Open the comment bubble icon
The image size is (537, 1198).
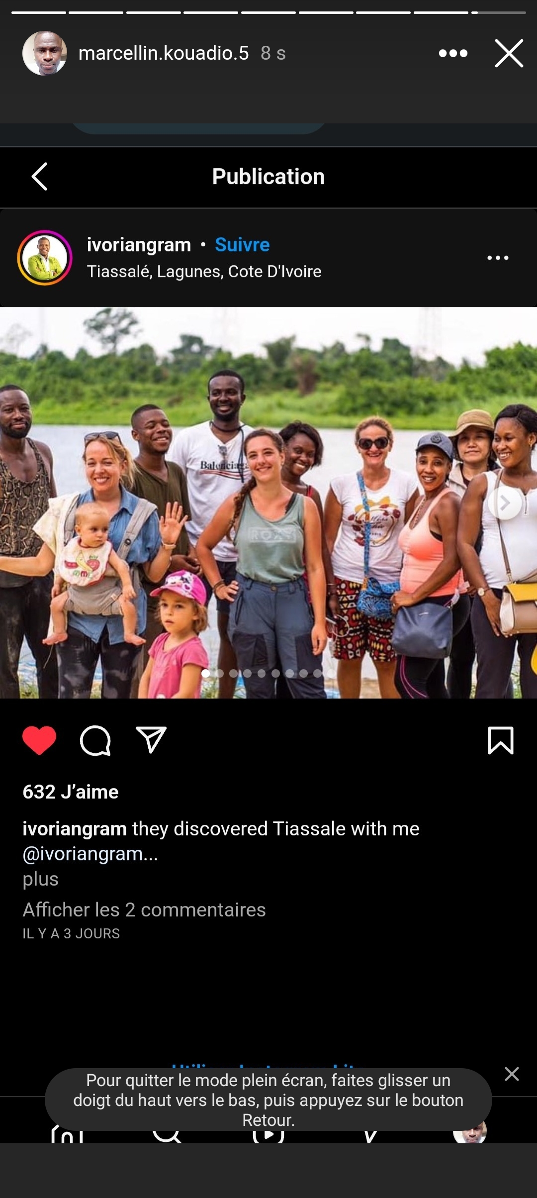(x=95, y=740)
